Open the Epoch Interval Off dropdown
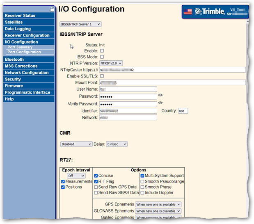254x224 pixels. point(76,176)
